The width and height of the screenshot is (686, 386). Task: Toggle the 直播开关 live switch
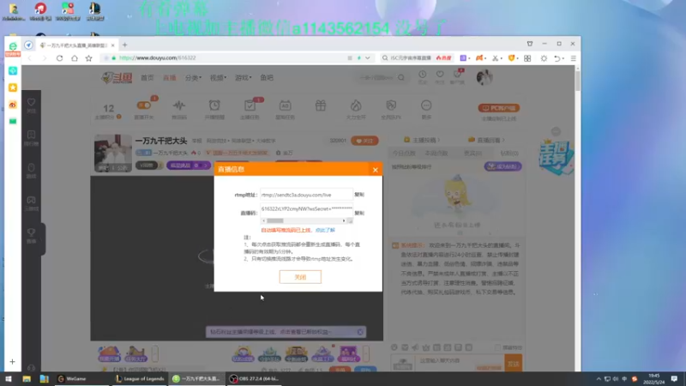click(x=144, y=106)
